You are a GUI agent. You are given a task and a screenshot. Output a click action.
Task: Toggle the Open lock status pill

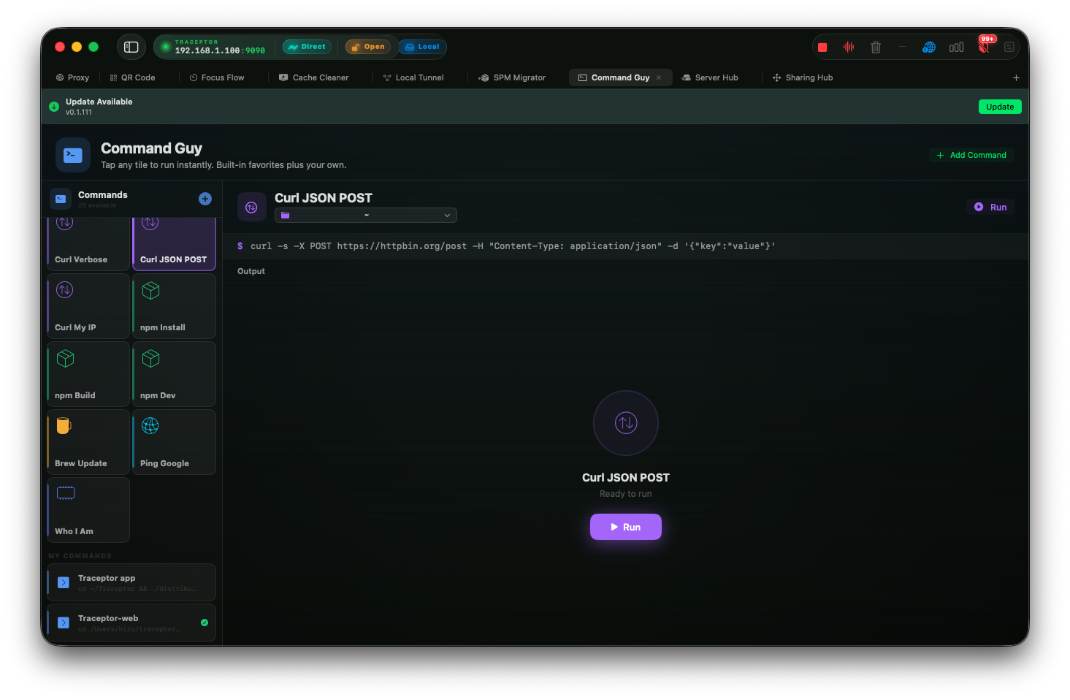point(368,47)
